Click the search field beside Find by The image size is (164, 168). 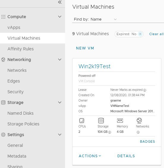point(141,19)
